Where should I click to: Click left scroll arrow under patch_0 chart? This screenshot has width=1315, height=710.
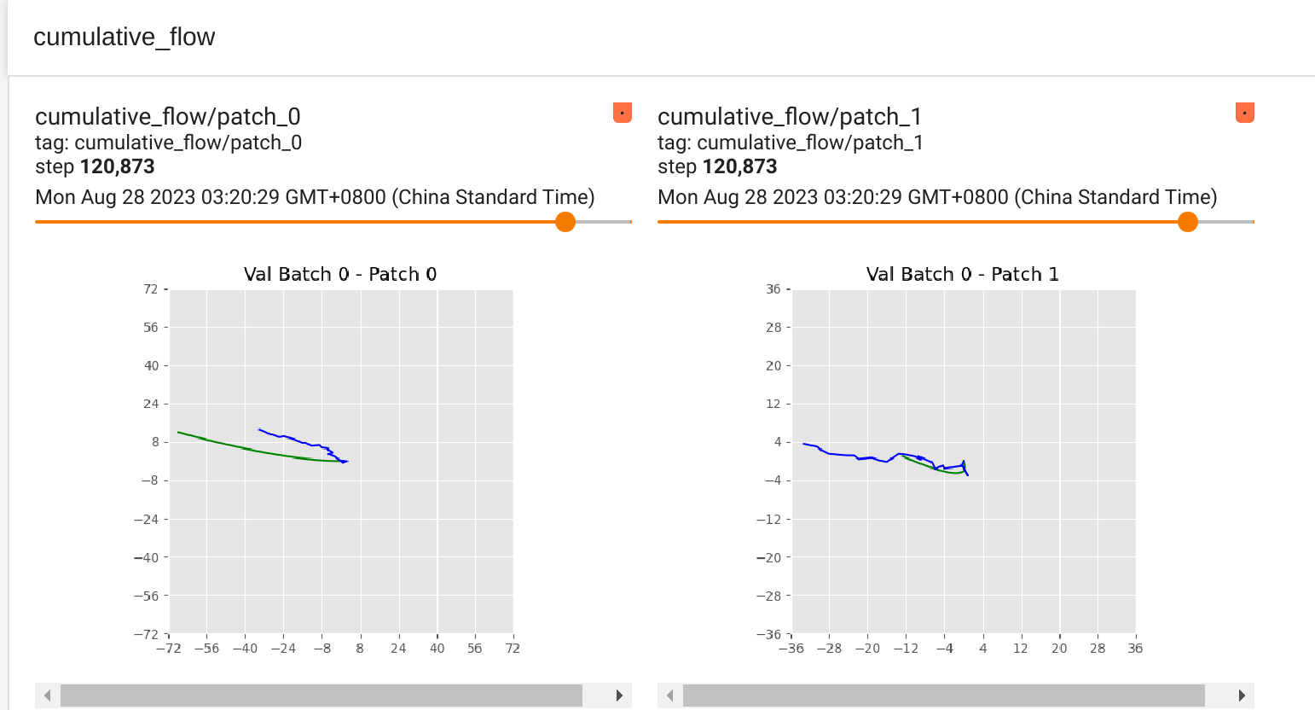47,695
